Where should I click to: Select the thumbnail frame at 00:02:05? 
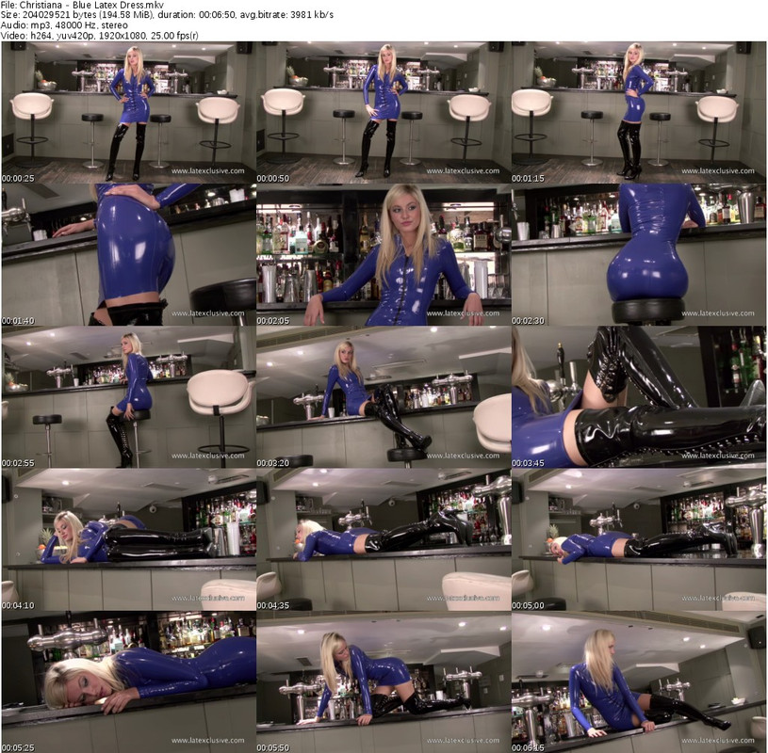[384, 255]
